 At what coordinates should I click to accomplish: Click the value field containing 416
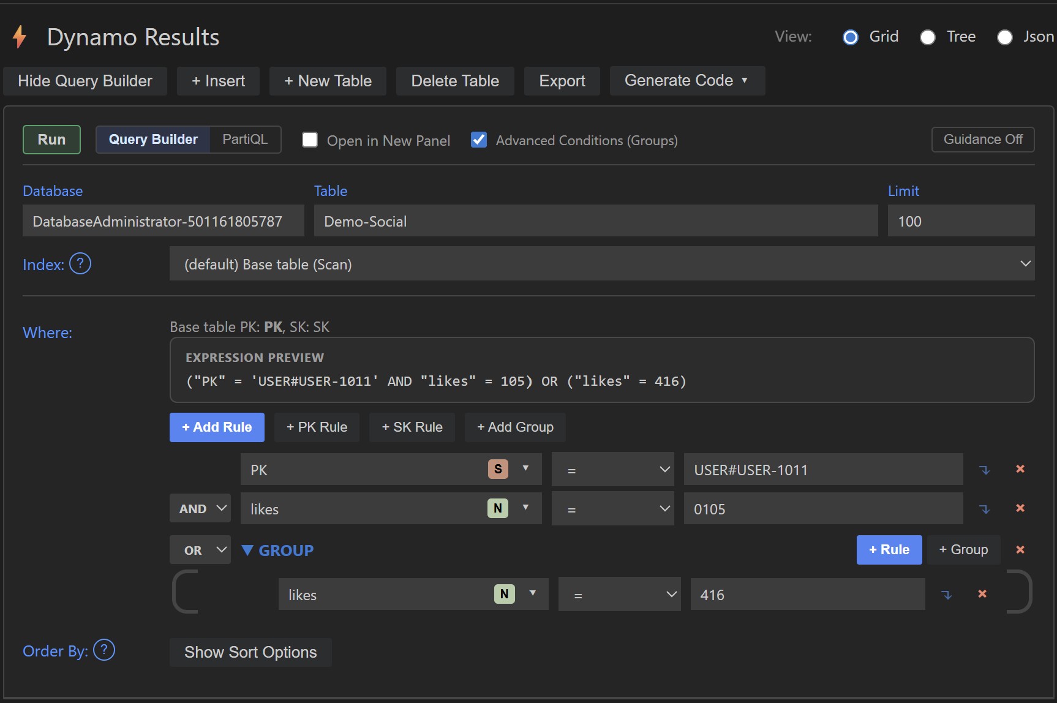(808, 595)
